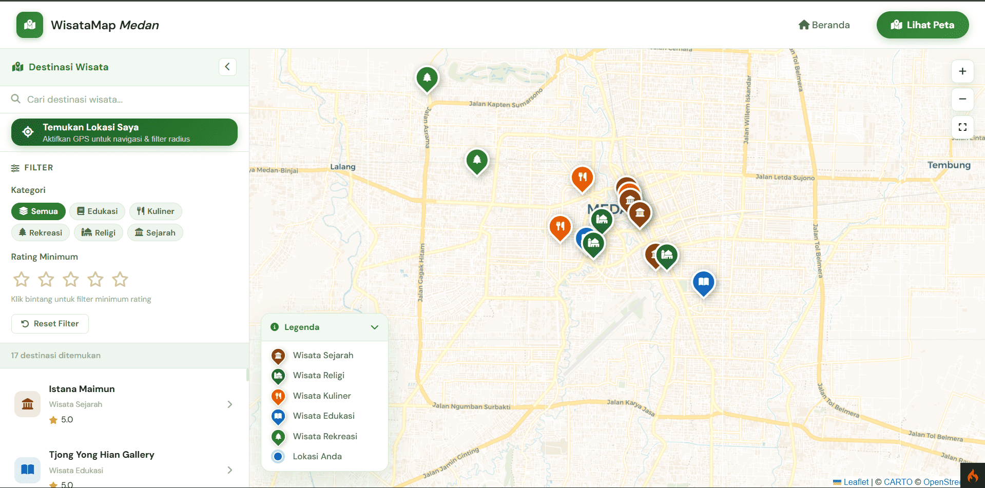Select the upper orange culinary map marker

click(583, 178)
